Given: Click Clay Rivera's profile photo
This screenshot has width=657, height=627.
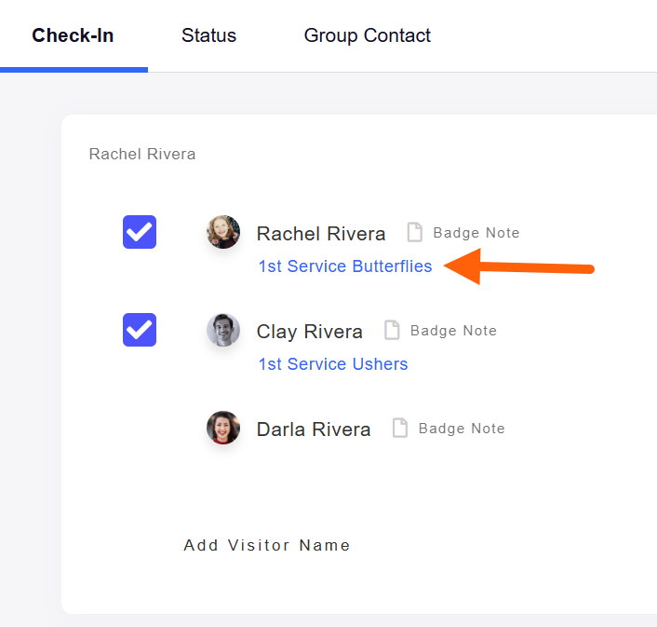Looking at the screenshot, I should (223, 330).
